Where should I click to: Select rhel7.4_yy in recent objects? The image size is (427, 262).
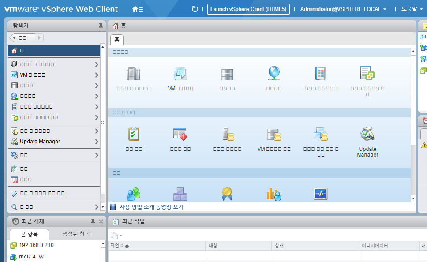point(31,257)
